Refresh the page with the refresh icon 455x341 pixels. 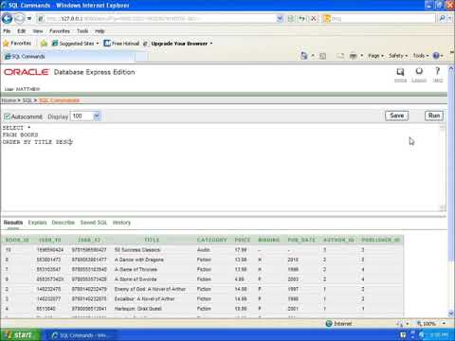point(302,19)
